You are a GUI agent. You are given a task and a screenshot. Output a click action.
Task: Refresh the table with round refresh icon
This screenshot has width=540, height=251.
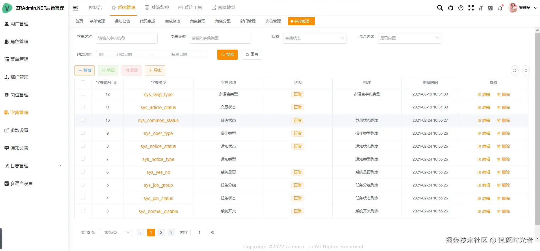(526, 70)
